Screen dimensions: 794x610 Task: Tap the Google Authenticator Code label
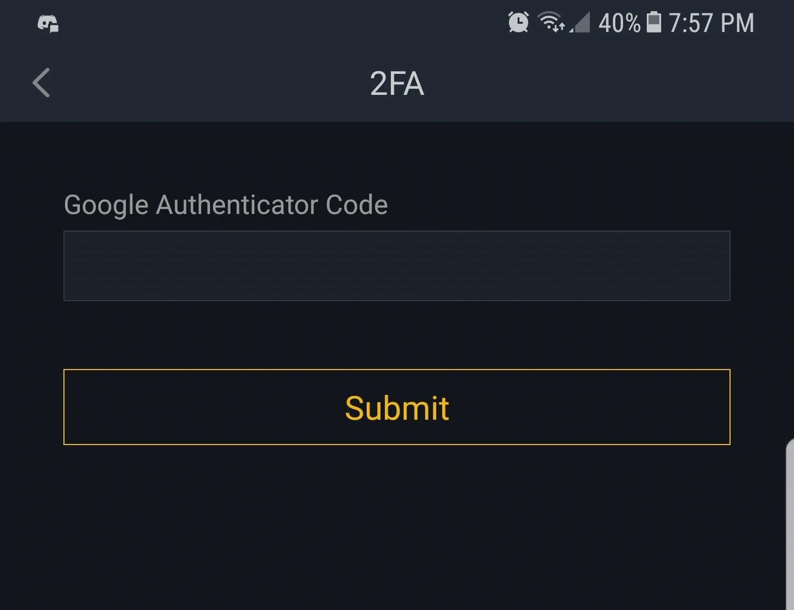click(x=226, y=205)
